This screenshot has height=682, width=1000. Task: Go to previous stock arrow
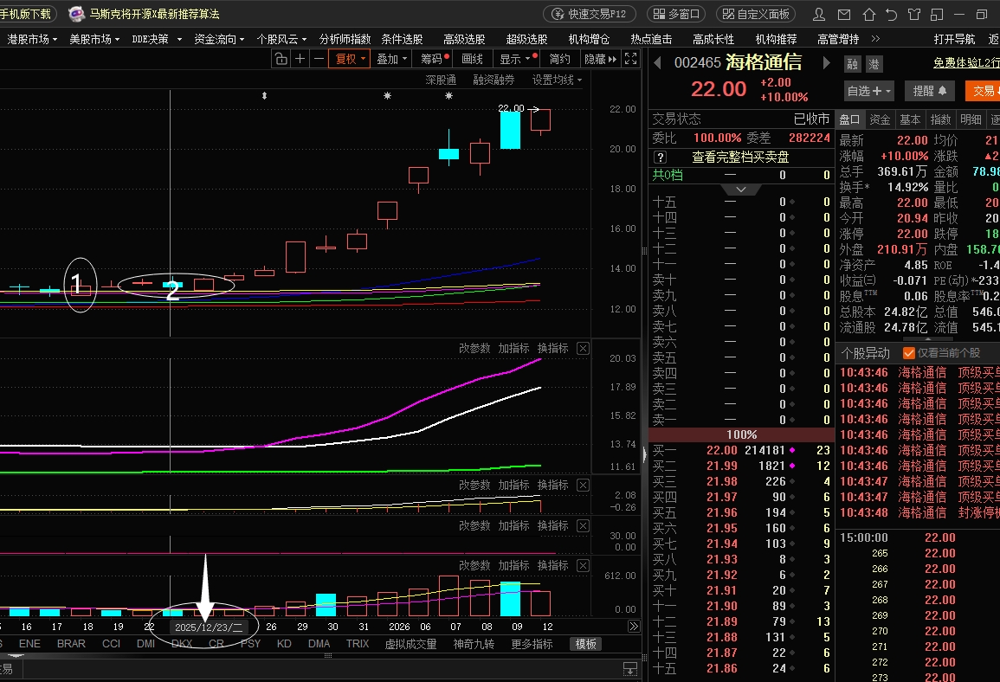(x=657, y=62)
